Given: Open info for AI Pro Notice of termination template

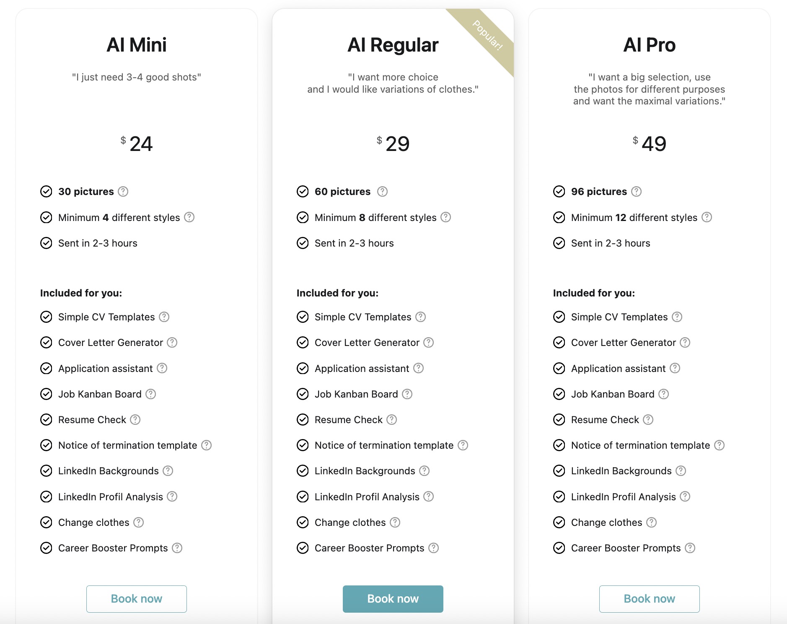Looking at the screenshot, I should [720, 445].
